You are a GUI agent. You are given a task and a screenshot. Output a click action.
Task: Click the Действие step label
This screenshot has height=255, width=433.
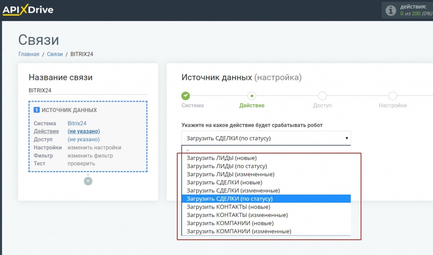click(x=252, y=105)
